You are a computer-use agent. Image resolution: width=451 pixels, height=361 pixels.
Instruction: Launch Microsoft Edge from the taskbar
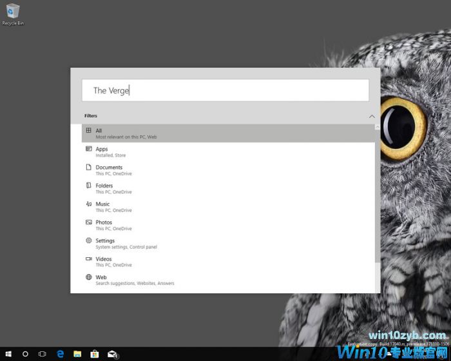(x=61, y=354)
